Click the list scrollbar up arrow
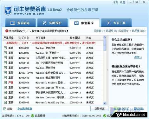The height and width of the screenshot is (119, 149). (105, 37)
